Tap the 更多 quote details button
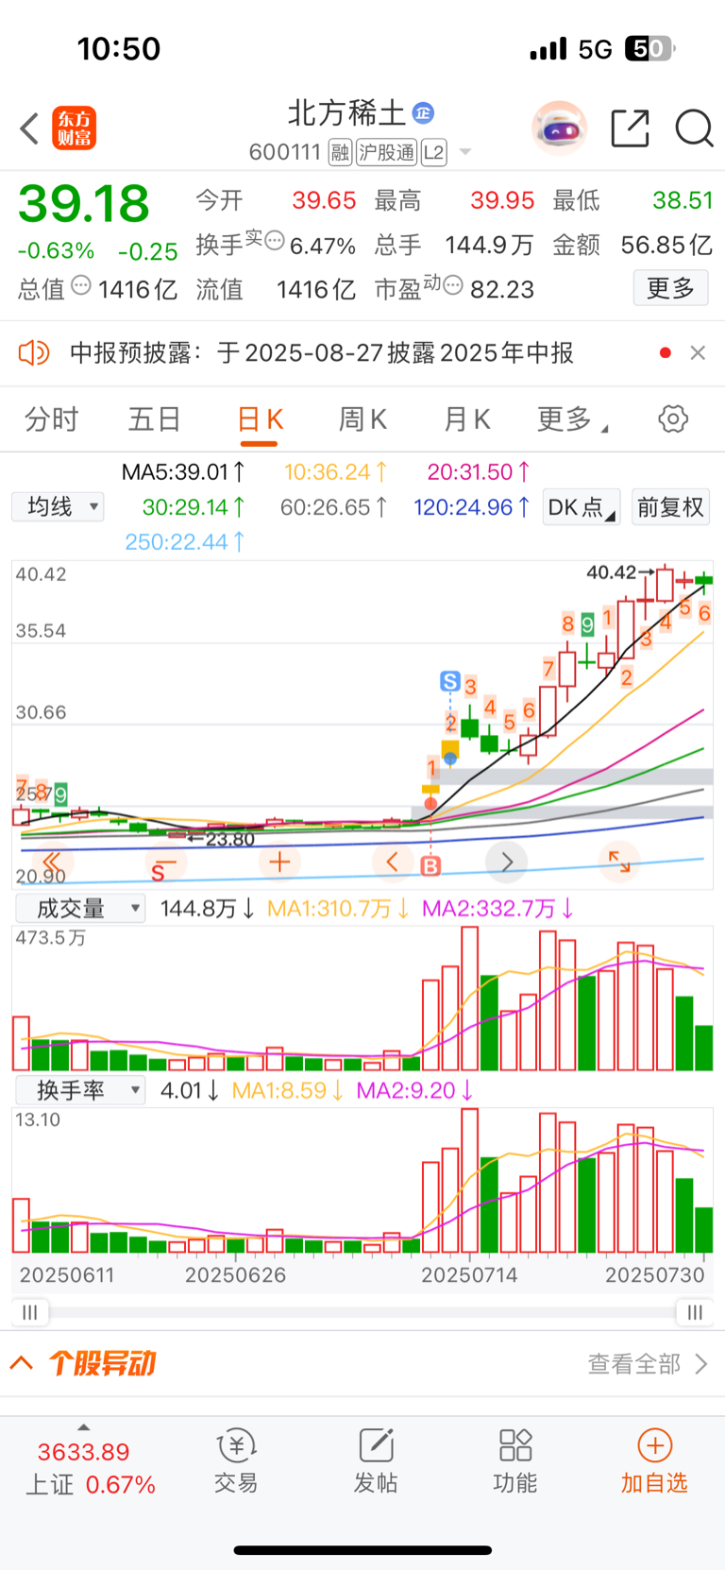This screenshot has height=1571, width=725. point(670,288)
